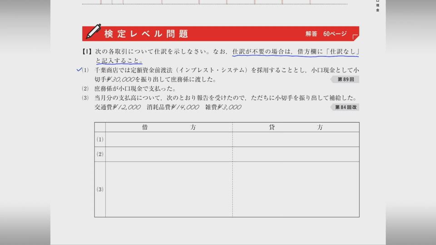Click the page-fold corner icon in the red banner
This screenshot has height=245, width=436.
355,37
